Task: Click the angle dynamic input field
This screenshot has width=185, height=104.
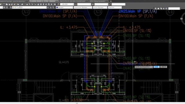Action: click(x=163, y=67)
